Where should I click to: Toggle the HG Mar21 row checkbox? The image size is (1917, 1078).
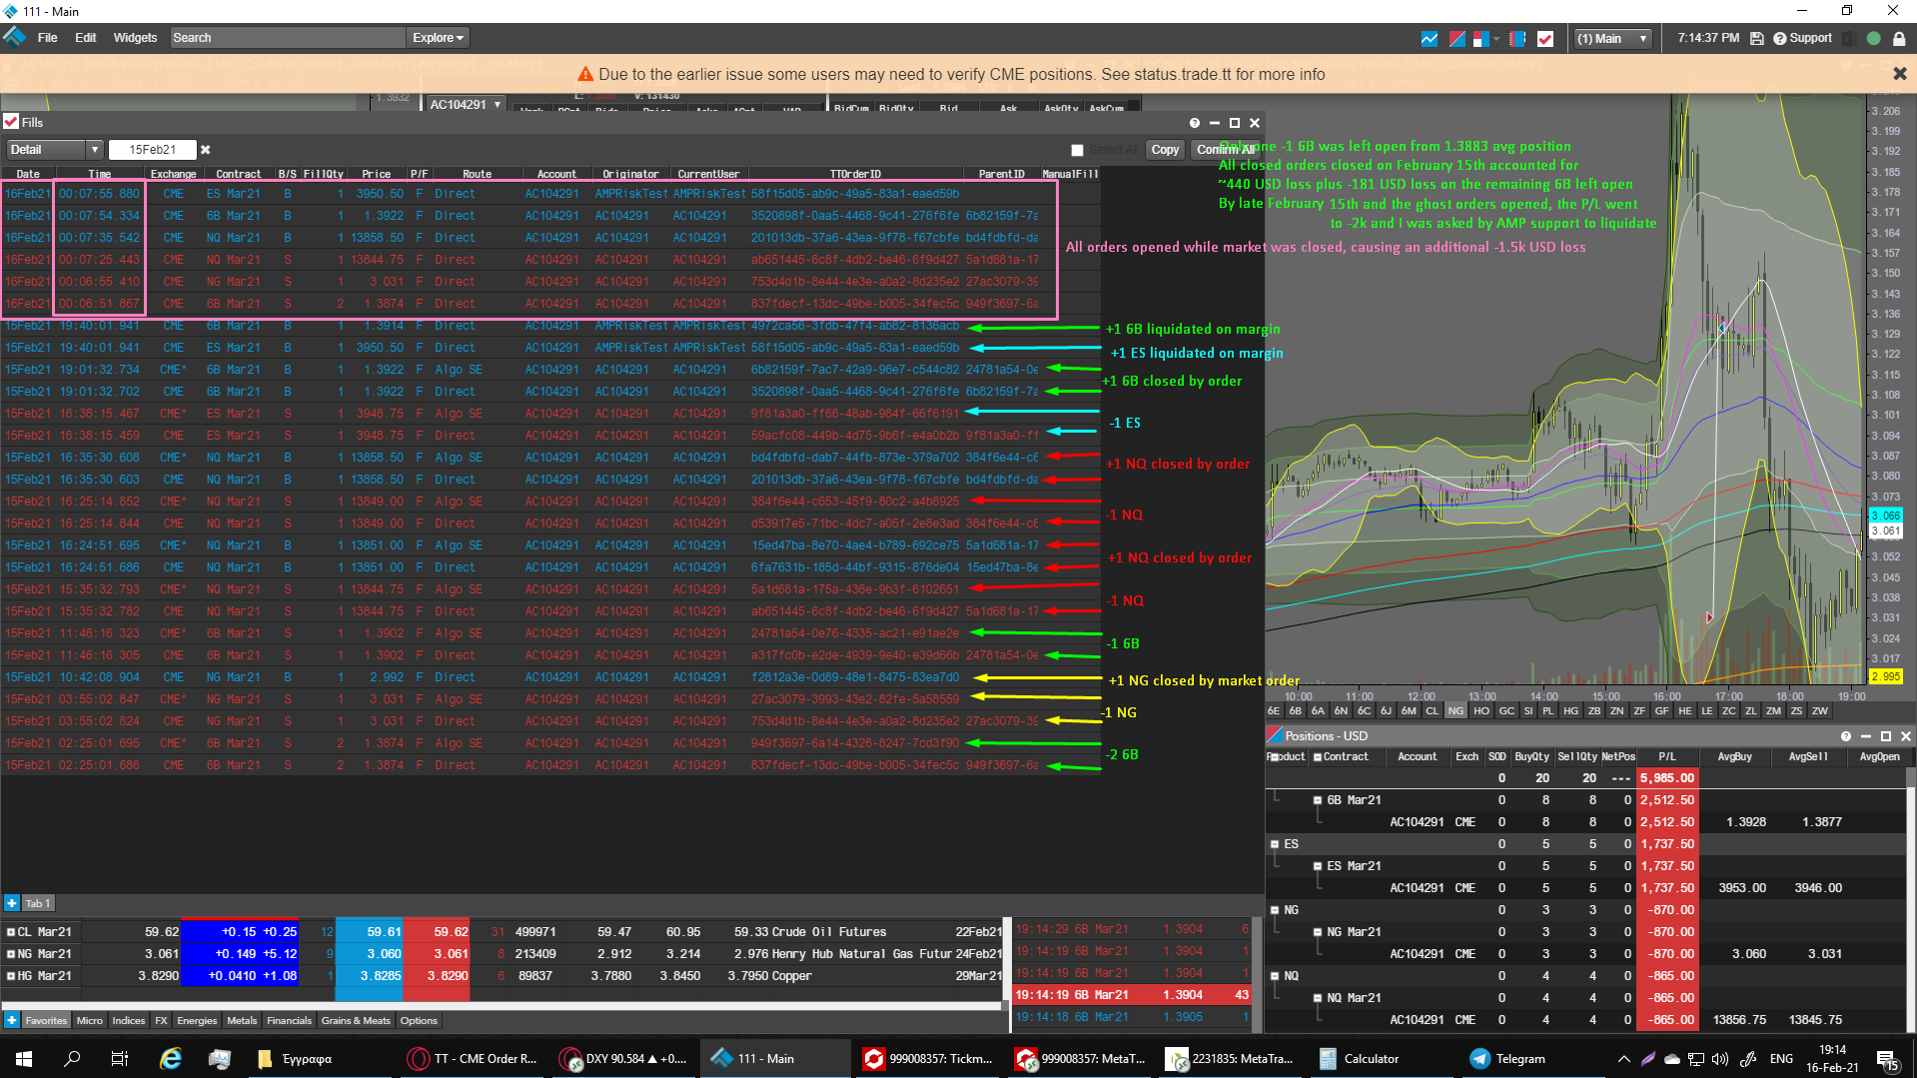[11, 976]
